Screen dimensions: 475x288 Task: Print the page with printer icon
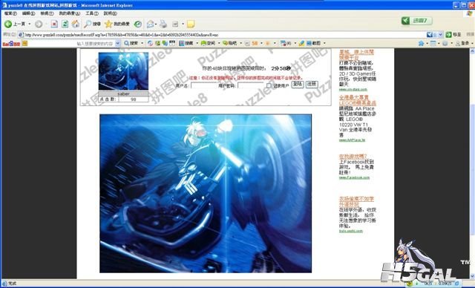163,24
